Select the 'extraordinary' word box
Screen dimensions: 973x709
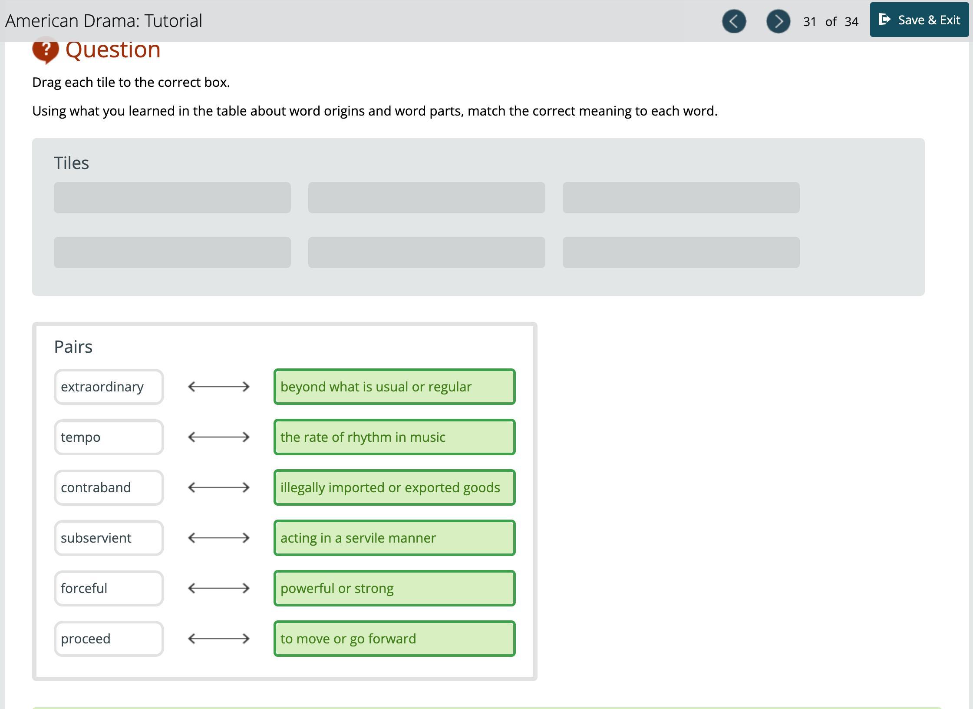pos(109,387)
